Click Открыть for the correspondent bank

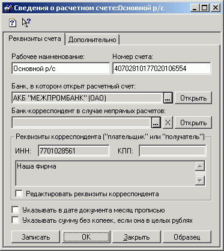pos(193,122)
